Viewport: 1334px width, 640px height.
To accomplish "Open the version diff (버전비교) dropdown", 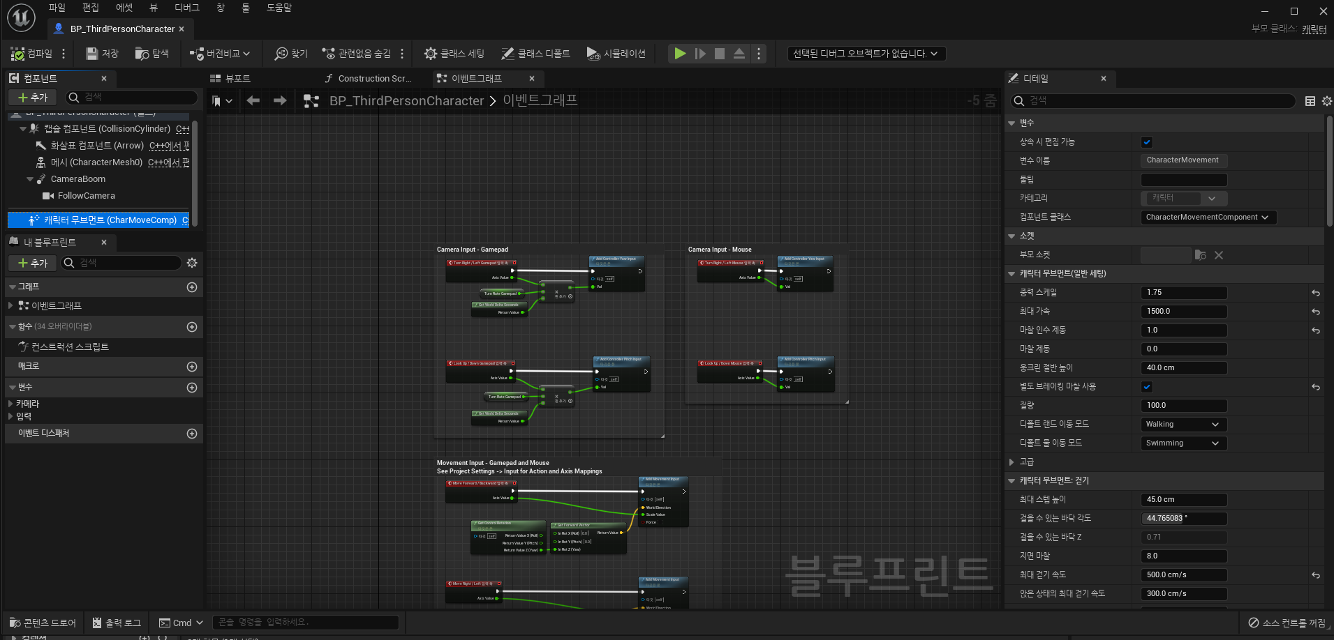I will tap(219, 54).
